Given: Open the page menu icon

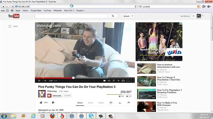Looking at the screenshot, I should 204,6.
